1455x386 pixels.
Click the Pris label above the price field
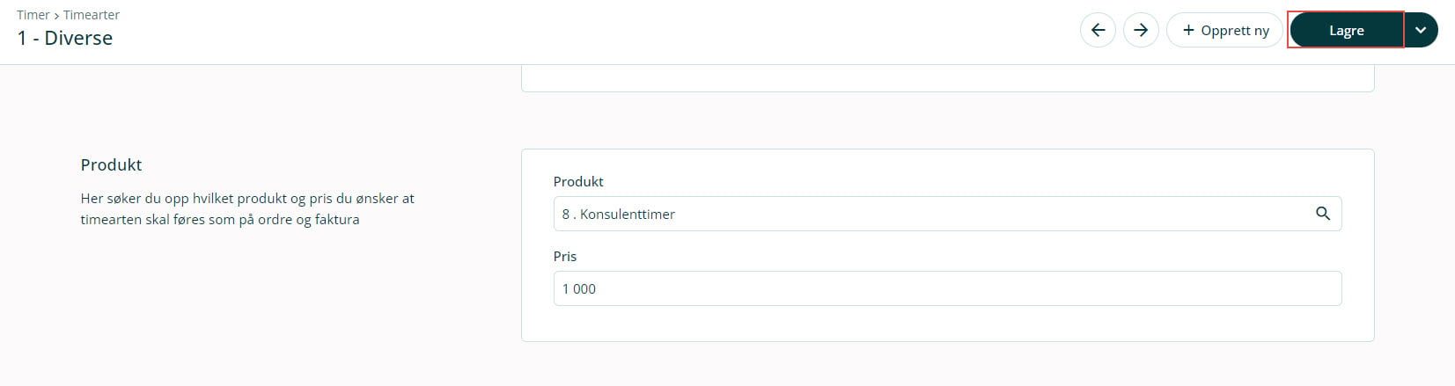[x=565, y=256]
